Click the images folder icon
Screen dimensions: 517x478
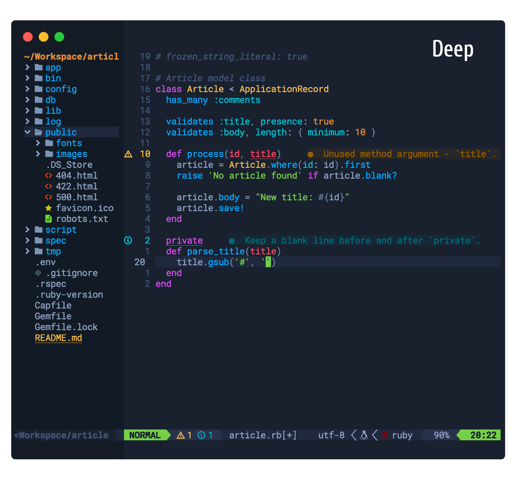pyautogui.click(x=49, y=154)
